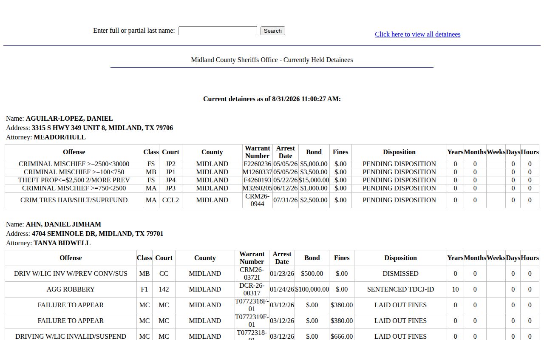Select the AGG ROBBERY offense cell
This screenshot has height=340, width=544.
pos(71,289)
